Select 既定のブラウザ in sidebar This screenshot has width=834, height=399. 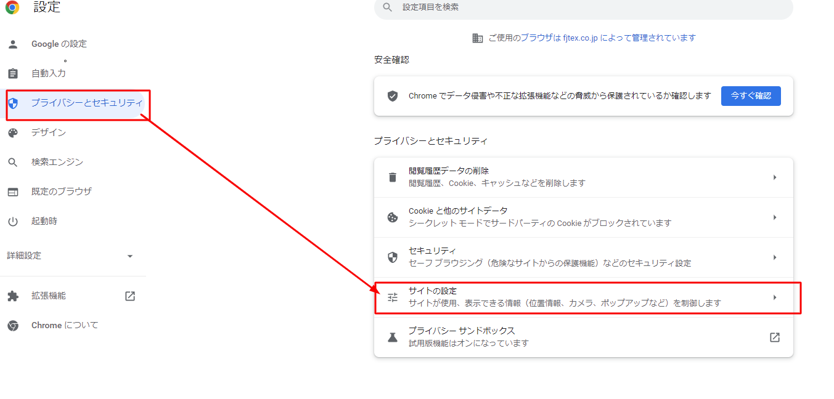pos(62,191)
